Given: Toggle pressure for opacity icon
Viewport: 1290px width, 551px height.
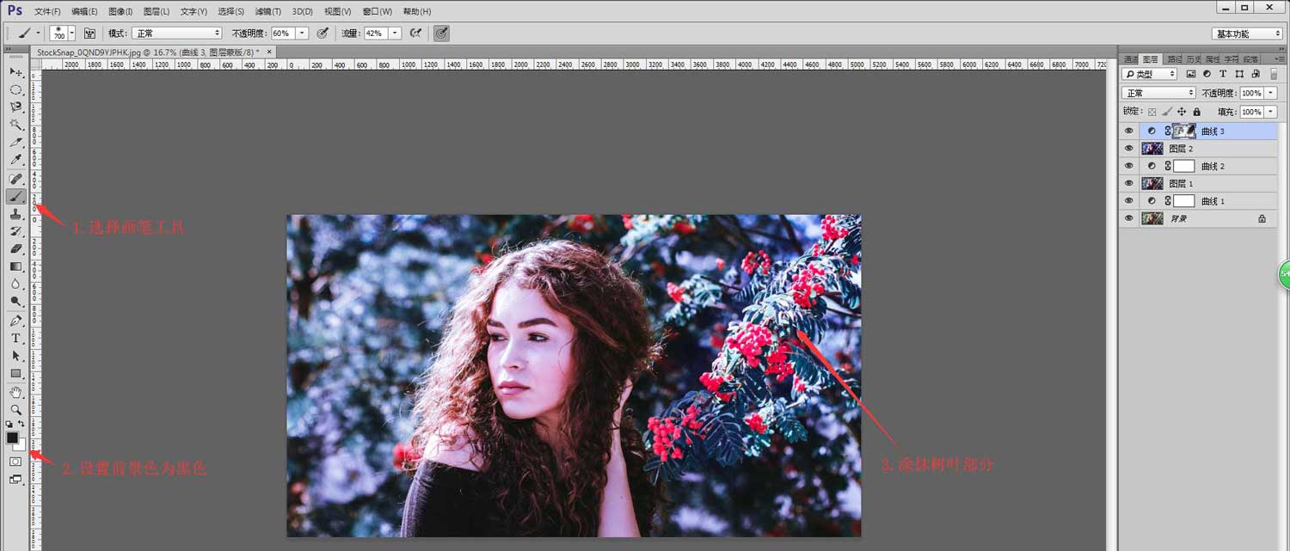Looking at the screenshot, I should tap(322, 33).
